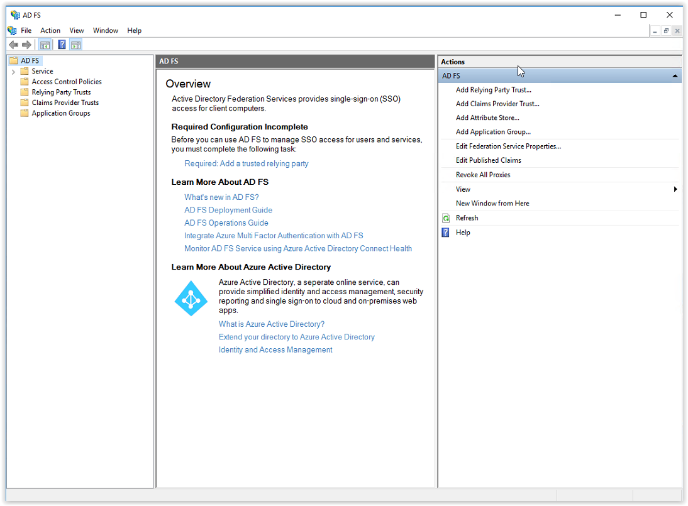Viewport: 688px width, 506px height.
Task: Open Integrate Azure Multi Factor Authentication link
Action: coord(274,236)
